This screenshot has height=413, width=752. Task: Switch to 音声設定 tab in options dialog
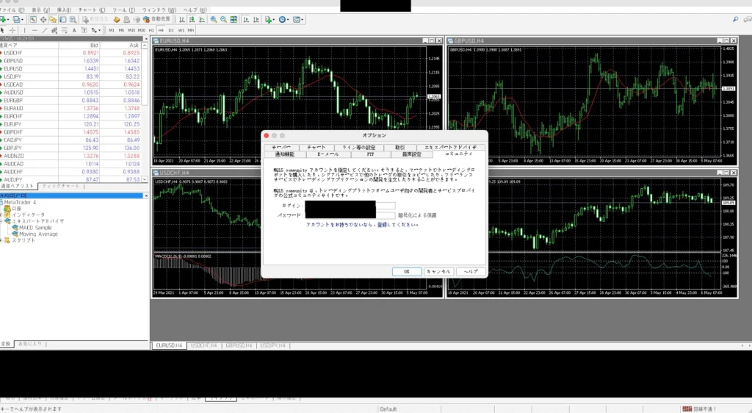point(411,154)
